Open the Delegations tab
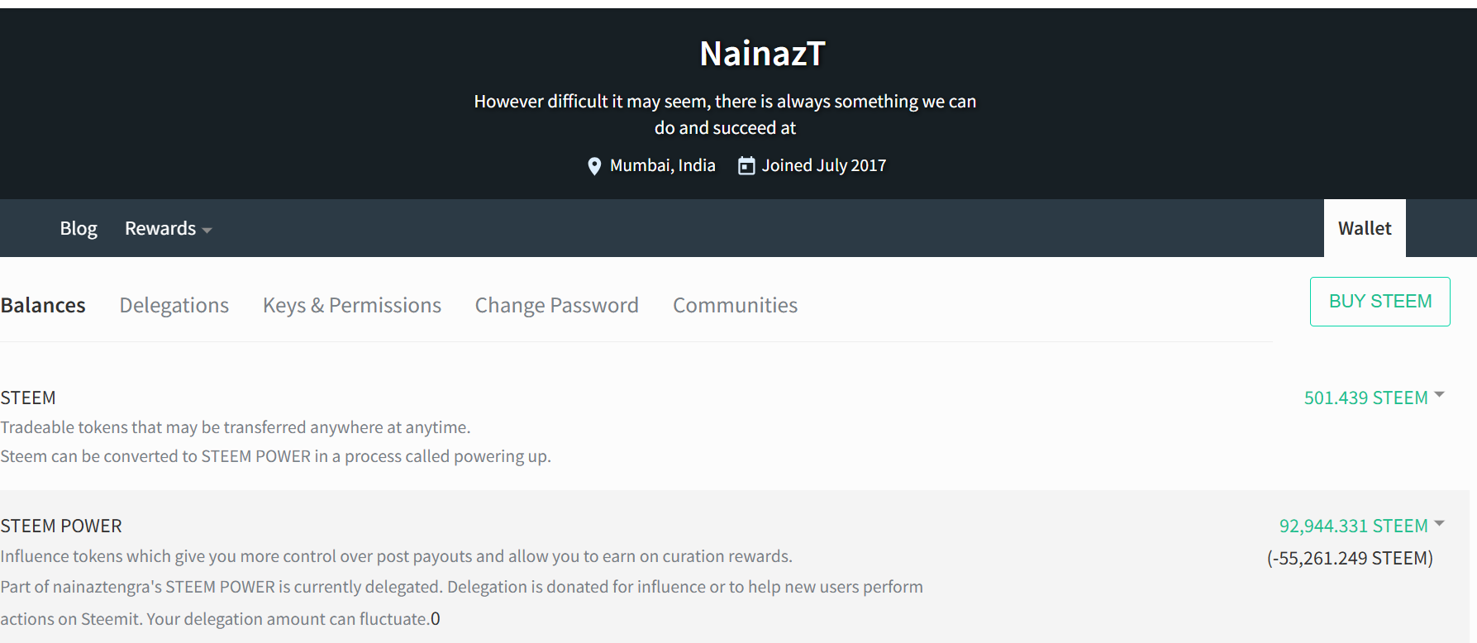Viewport: 1477px width, 643px height. (x=174, y=305)
